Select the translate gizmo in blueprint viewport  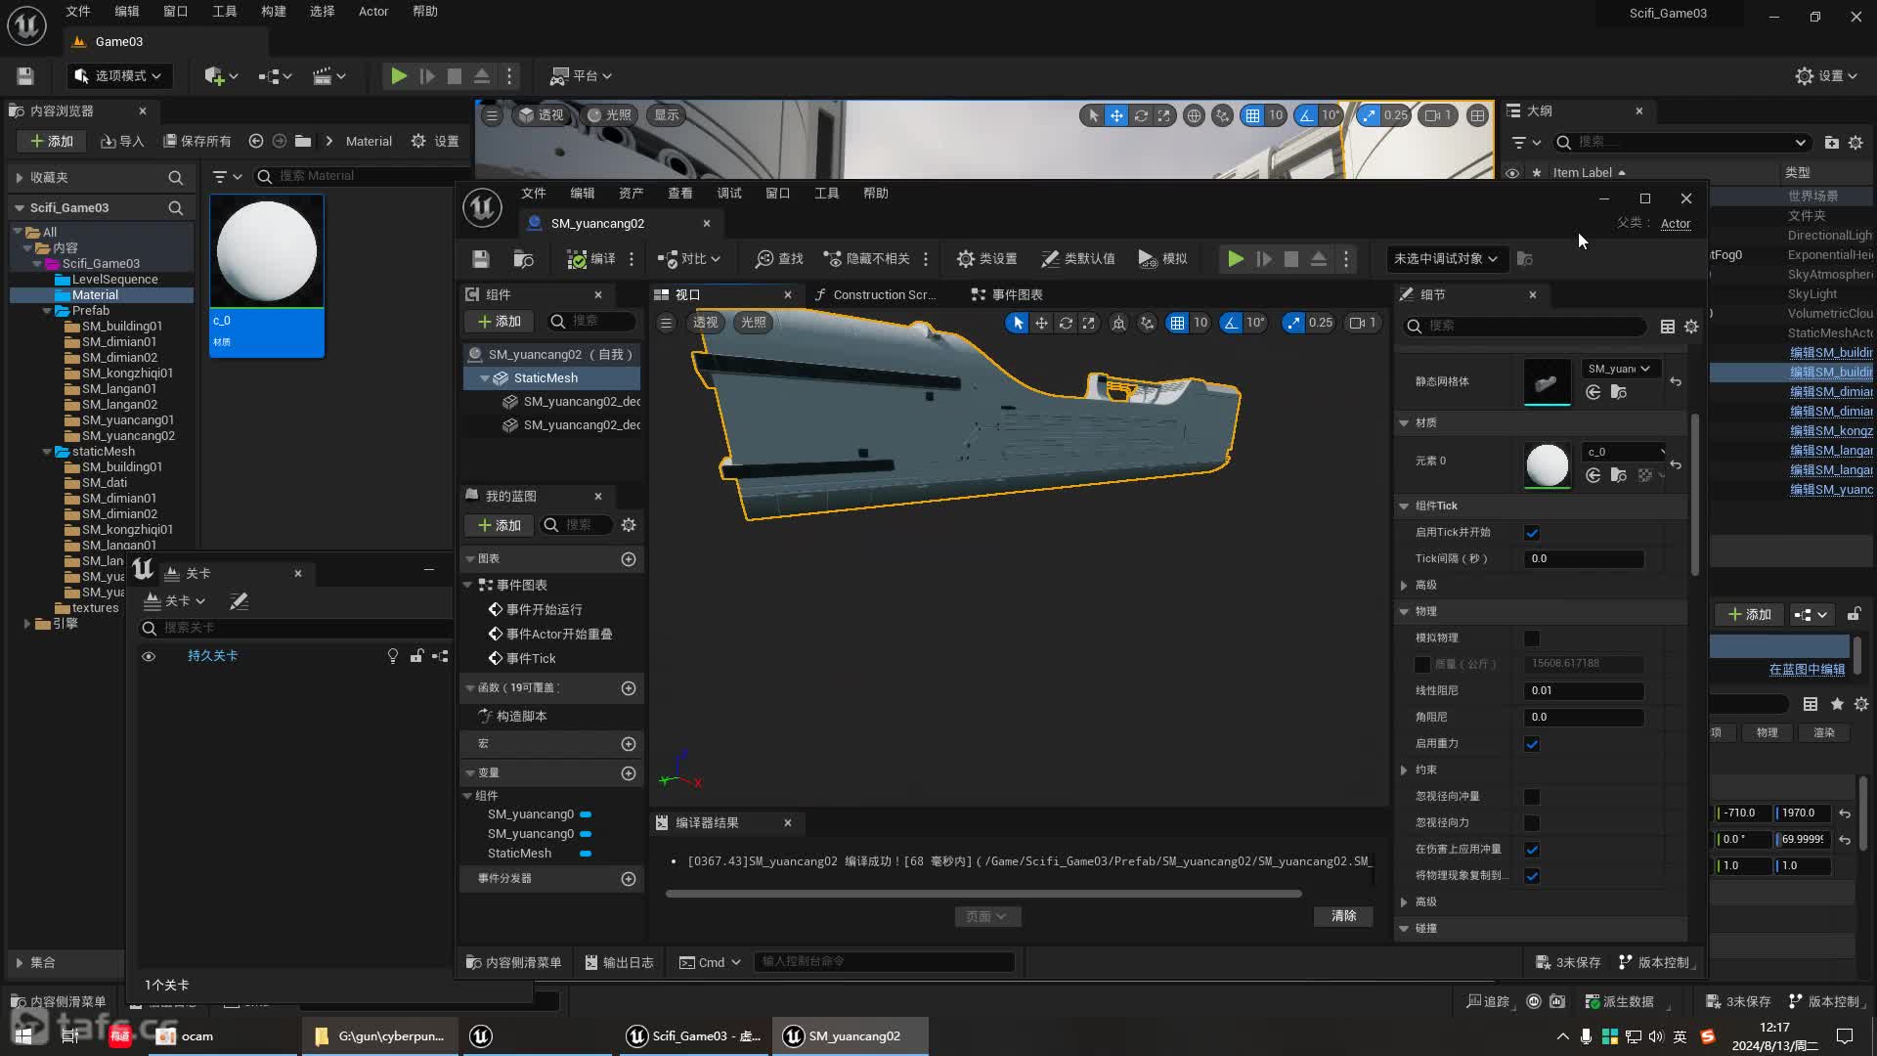[1041, 323]
